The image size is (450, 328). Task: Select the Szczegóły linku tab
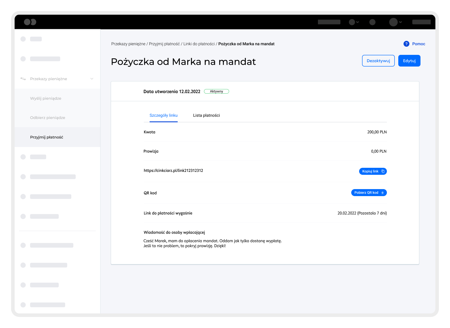pyautogui.click(x=163, y=115)
